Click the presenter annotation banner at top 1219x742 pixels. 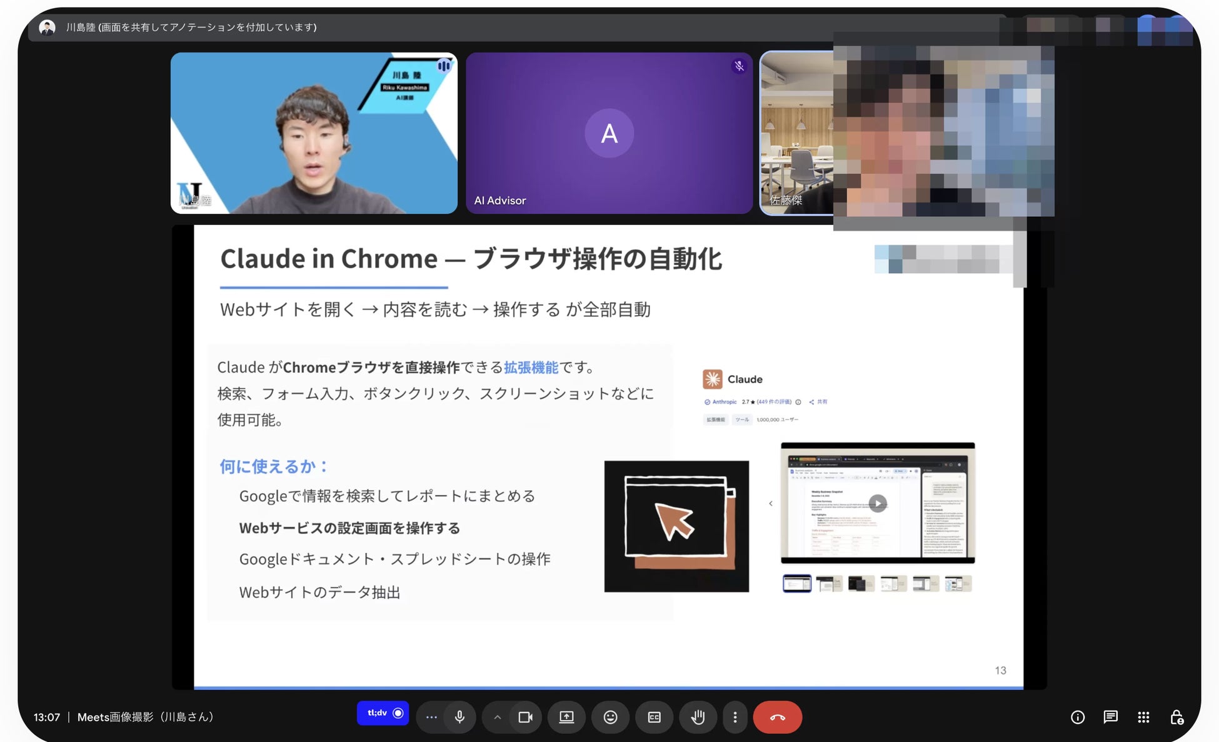point(191,28)
